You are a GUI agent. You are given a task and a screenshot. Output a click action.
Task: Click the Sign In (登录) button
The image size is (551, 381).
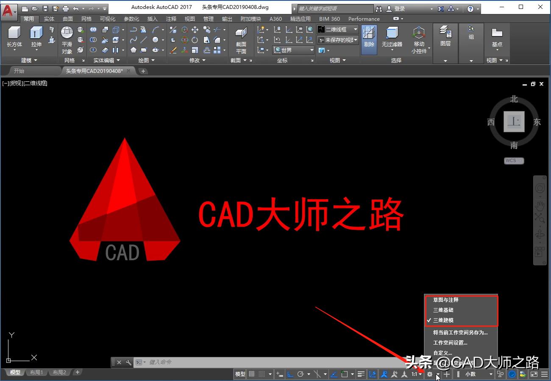400,8
